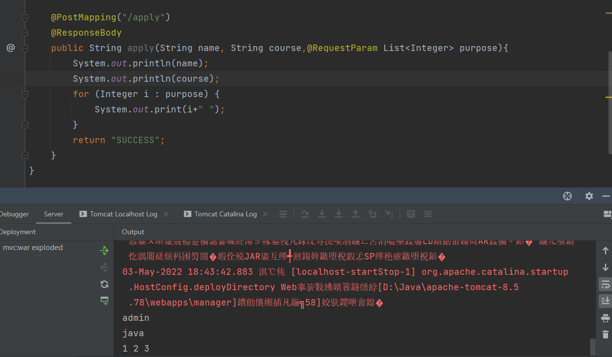The image size is (612, 357).
Task: Collapse the apply method fold marker
Action: click(25, 48)
